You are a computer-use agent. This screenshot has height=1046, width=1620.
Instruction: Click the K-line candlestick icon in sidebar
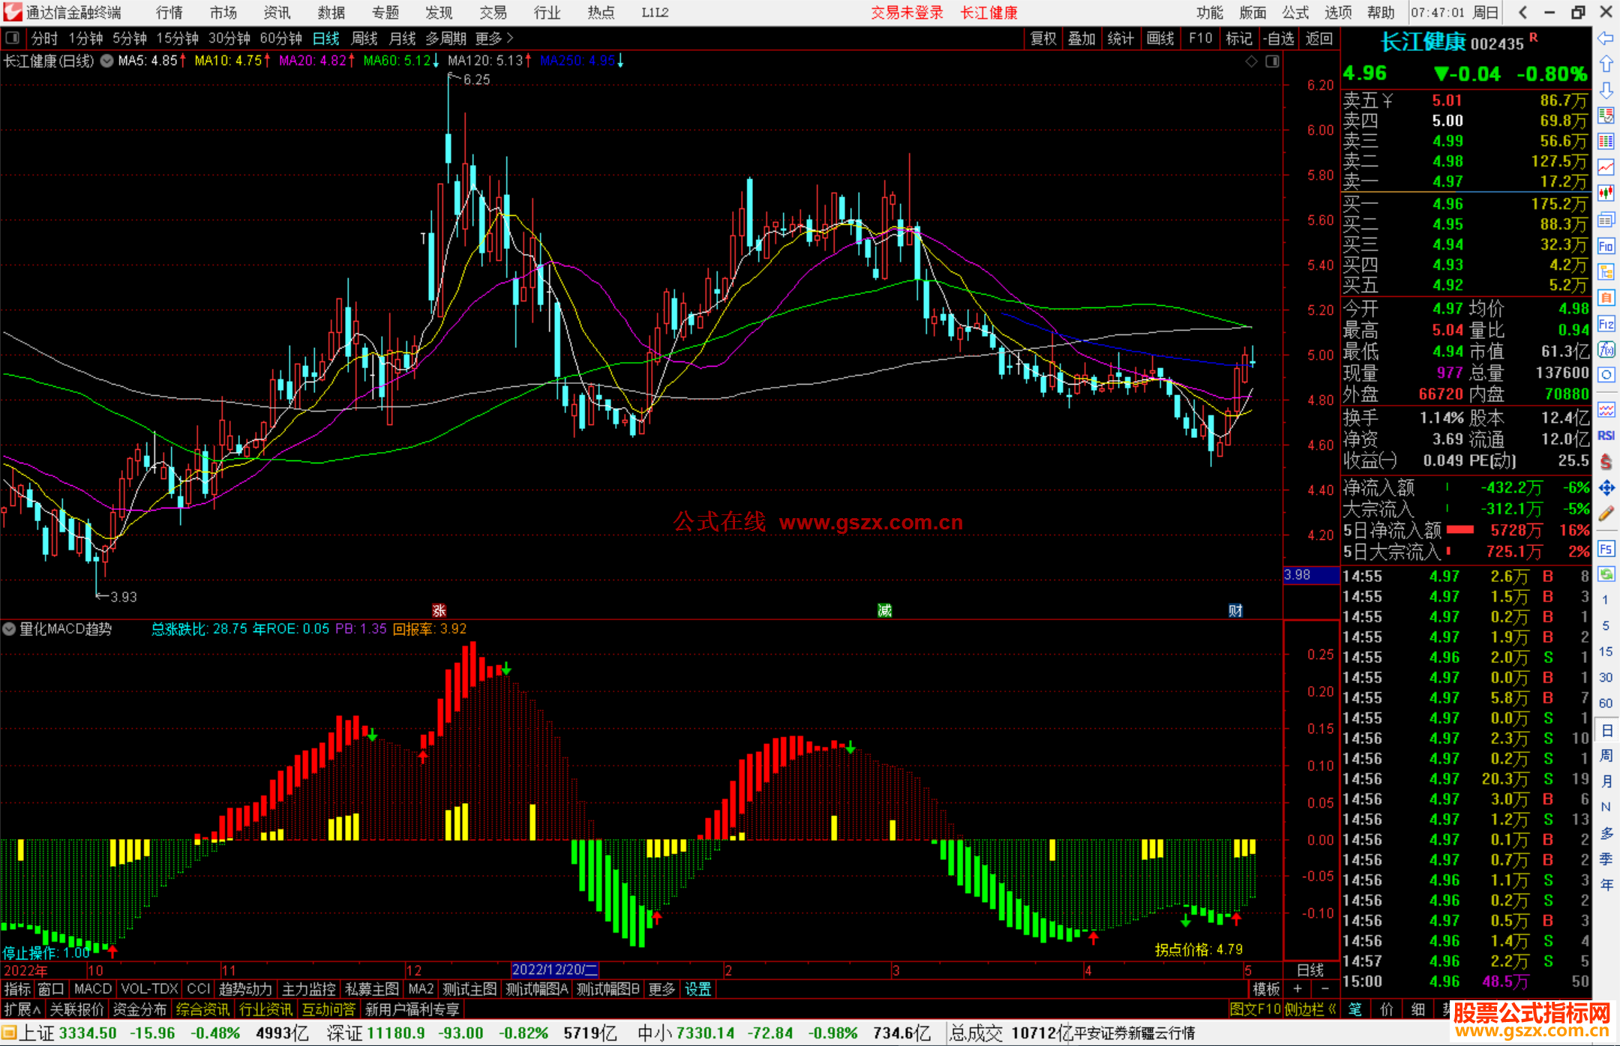(1606, 193)
